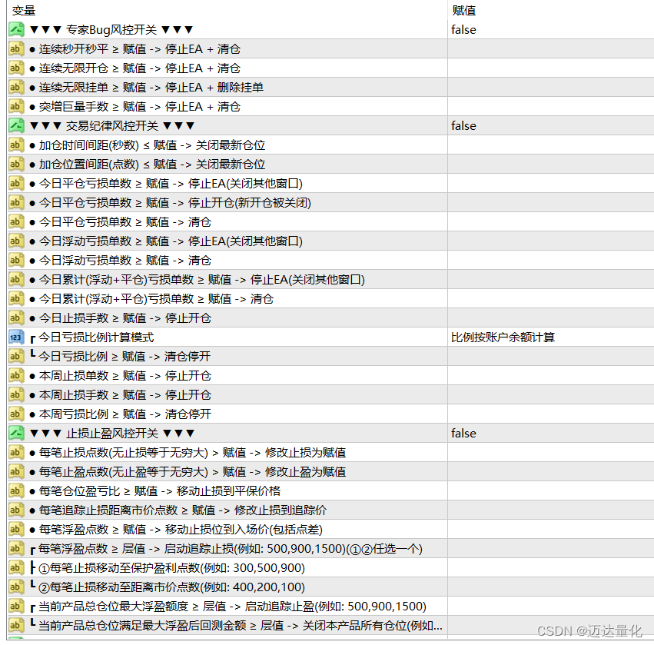Click the ab icon beside 连续无限挂单
The width and height of the screenshot is (654, 645).
pyautogui.click(x=16, y=87)
